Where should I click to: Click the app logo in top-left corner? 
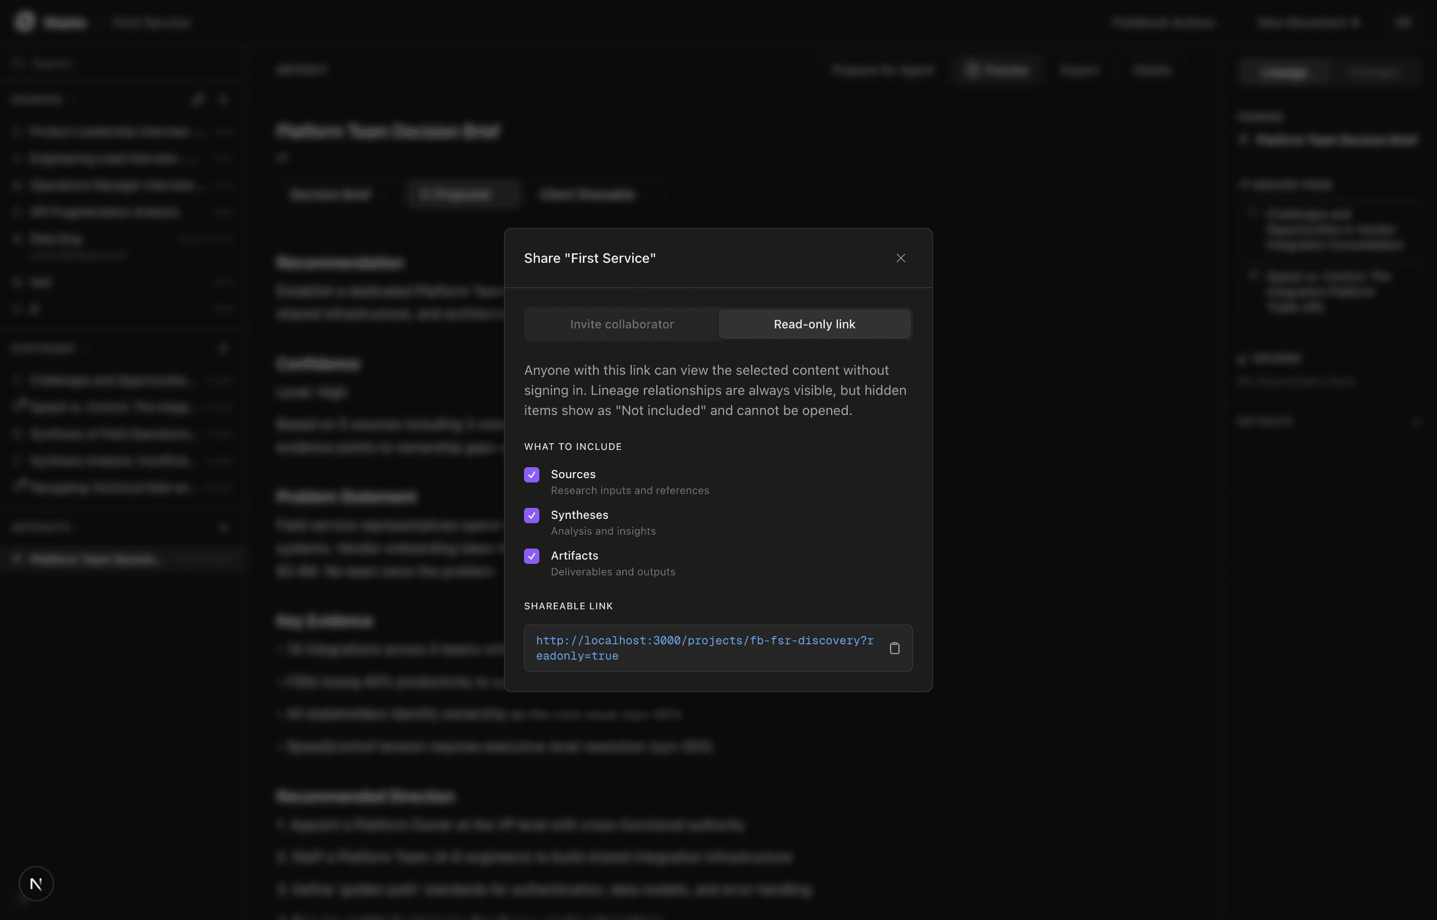click(25, 22)
